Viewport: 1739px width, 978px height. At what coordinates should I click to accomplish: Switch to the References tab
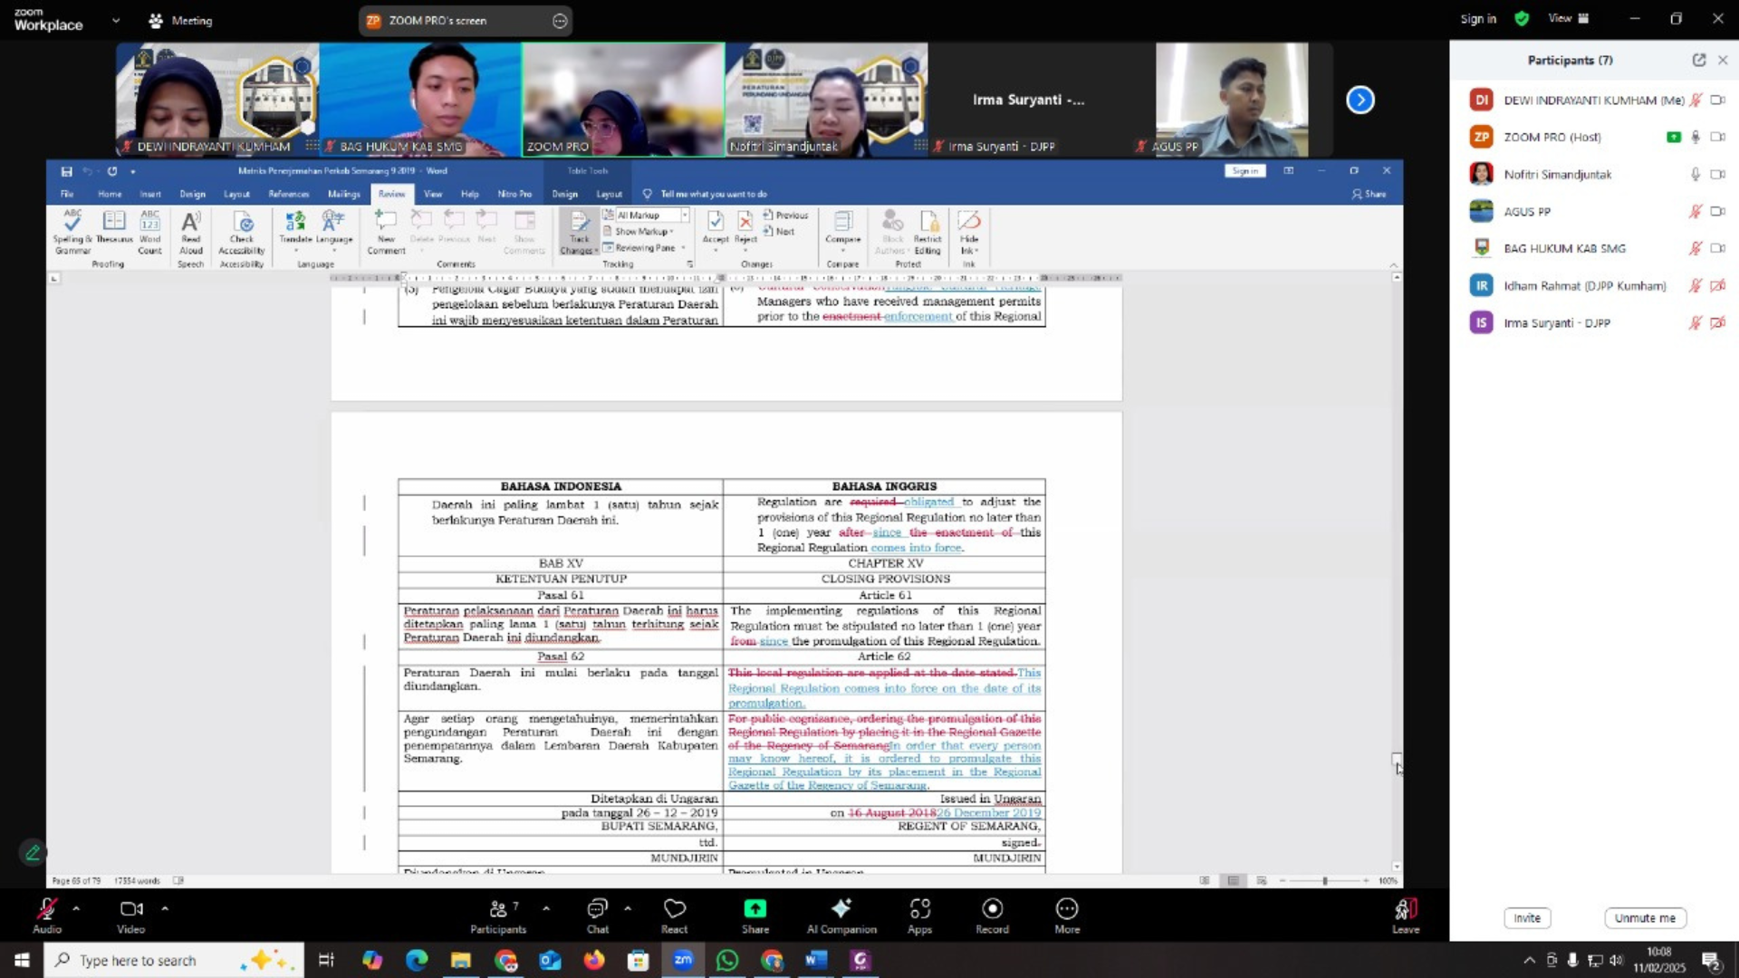point(289,194)
